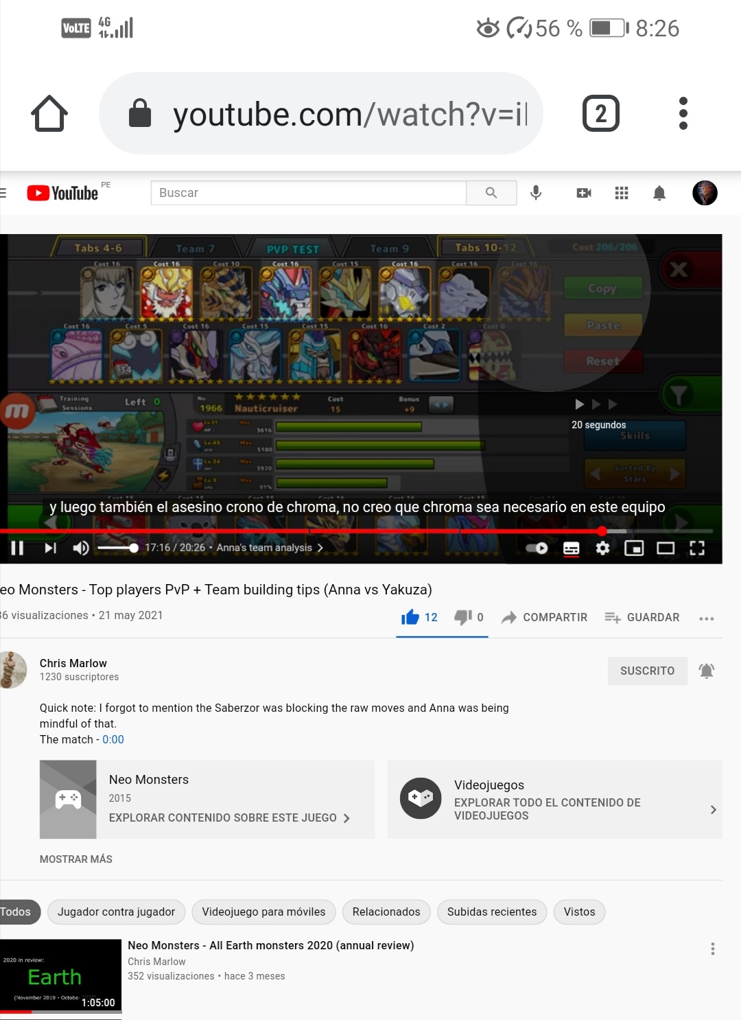Click COMPARTIR to share the video
This screenshot has height=1020, width=741.
[544, 617]
